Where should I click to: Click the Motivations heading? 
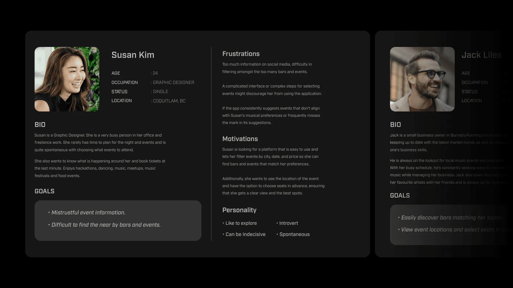pyautogui.click(x=240, y=139)
